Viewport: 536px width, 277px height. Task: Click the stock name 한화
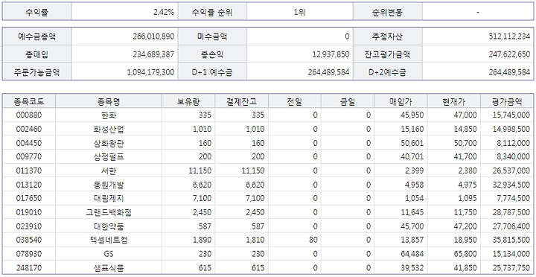click(x=109, y=115)
